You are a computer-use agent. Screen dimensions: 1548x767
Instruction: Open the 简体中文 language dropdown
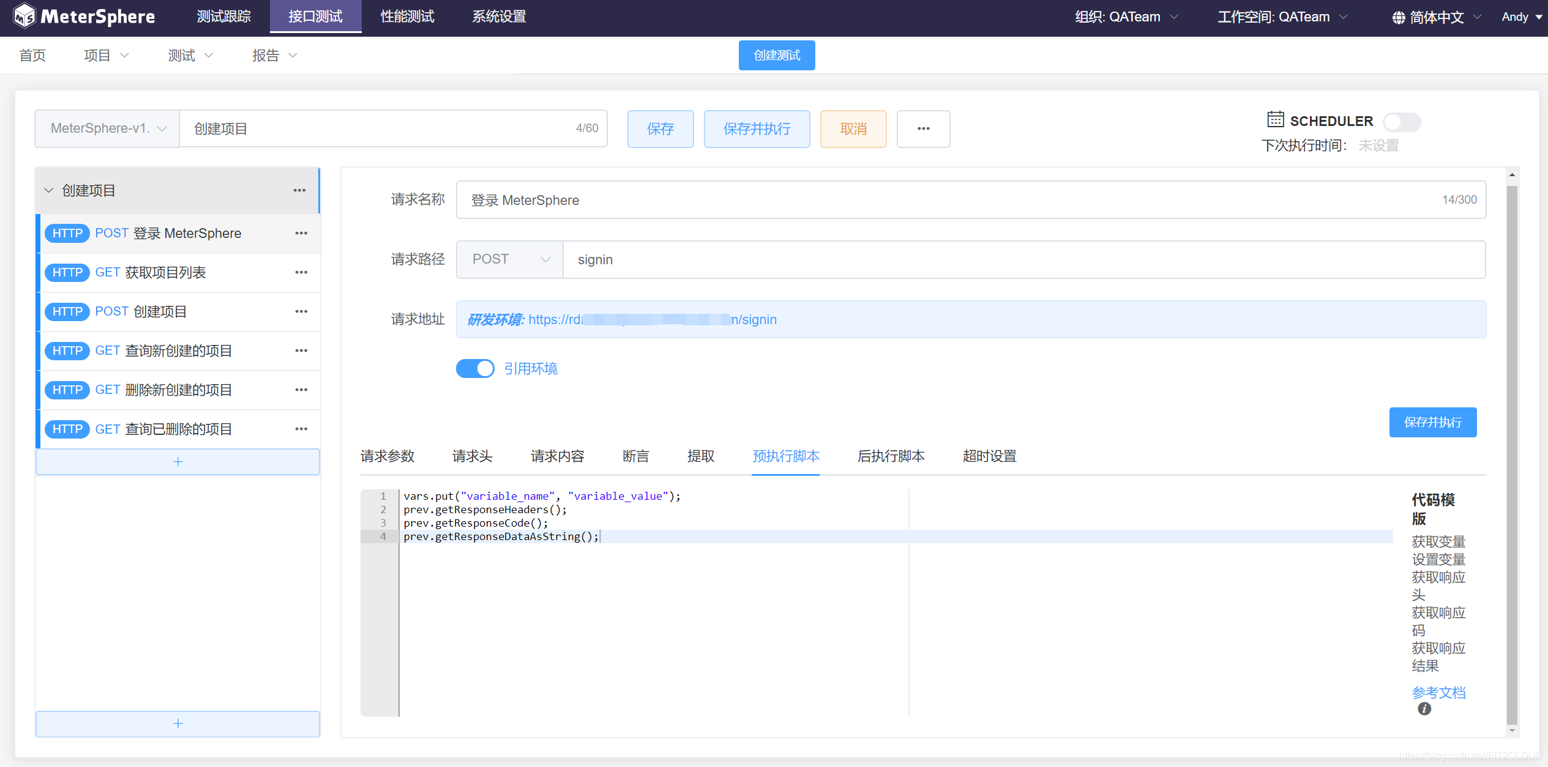click(1437, 17)
